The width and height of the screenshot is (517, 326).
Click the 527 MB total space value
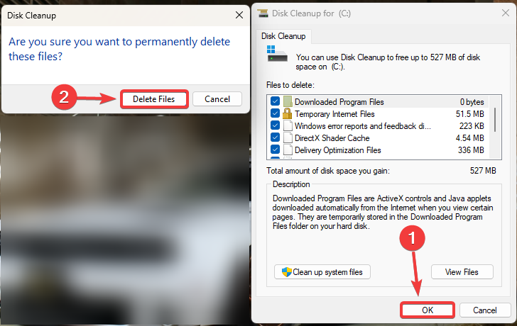(x=483, y=171)
